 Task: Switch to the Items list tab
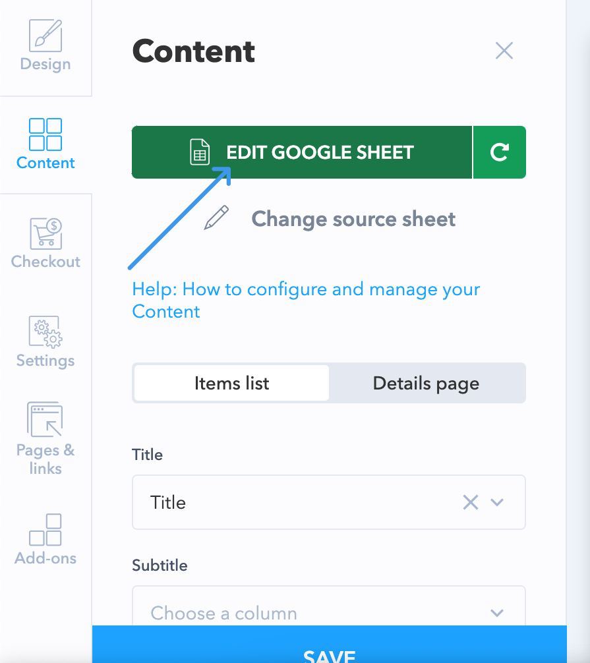click(231, 383)
